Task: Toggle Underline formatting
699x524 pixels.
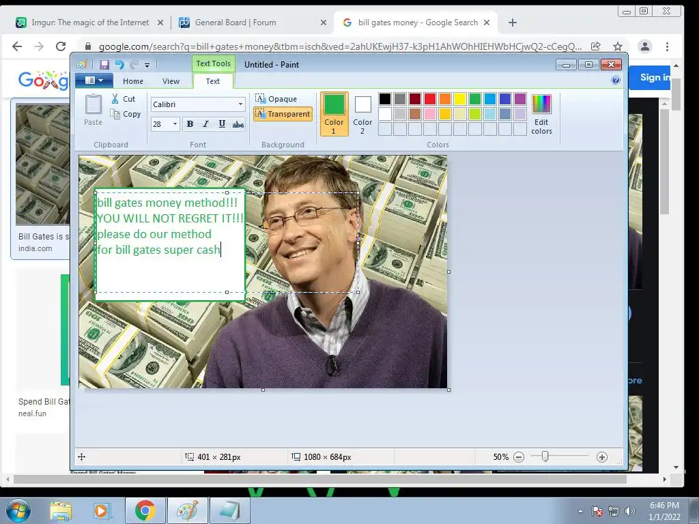Action: point(222,124)
